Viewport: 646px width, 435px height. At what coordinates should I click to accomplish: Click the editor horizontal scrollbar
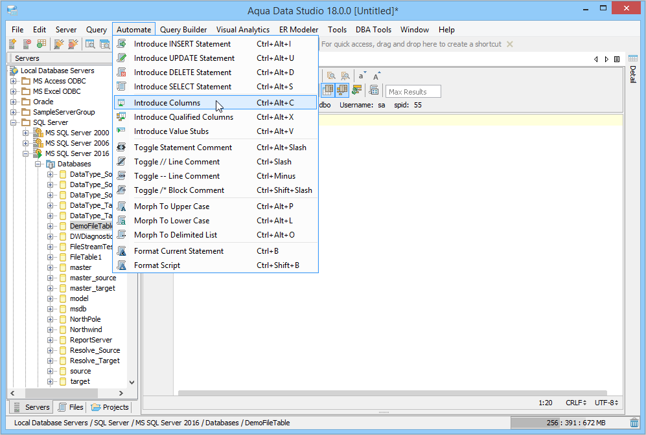point(392,393)
